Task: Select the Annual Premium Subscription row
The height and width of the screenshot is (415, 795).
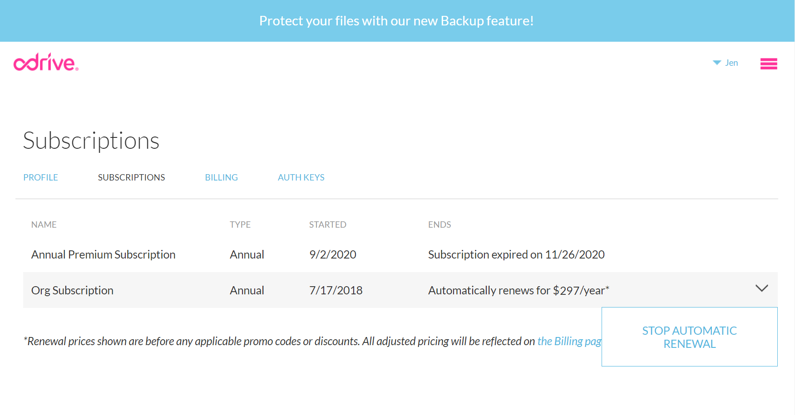Action: tap(103, 254)
